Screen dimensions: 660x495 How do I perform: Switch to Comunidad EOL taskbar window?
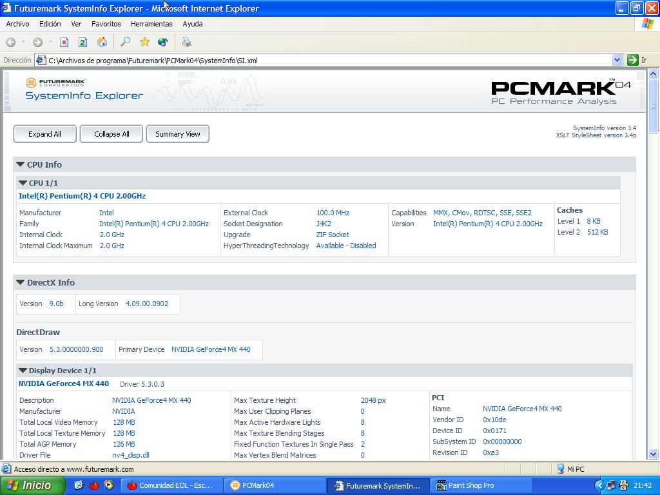click(170, 485)
